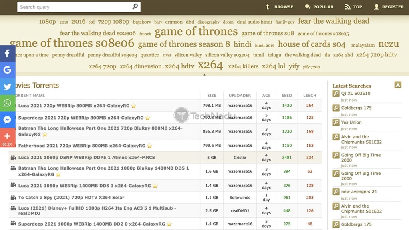Open Batman Long Halloween 1080p BluRay 1400MB torrent
This screenshot has width=409, height=230.
pyautogui.click(x=103, y=171)
